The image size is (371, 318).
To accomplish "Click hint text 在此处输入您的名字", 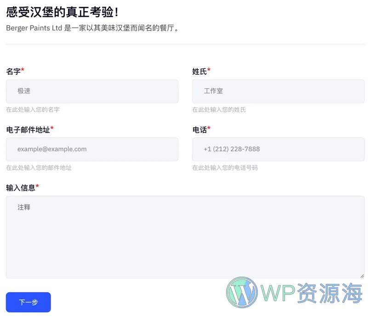I will (x=33, y=110).
